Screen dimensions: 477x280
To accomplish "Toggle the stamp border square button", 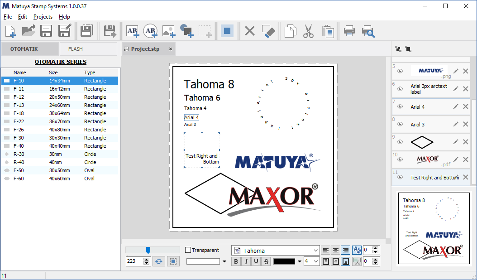I will click(227, 31).
